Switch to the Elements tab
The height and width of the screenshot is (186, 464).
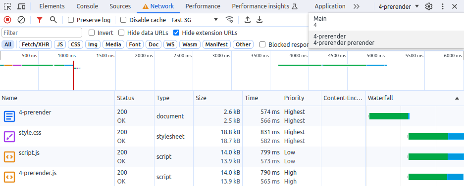52,6
